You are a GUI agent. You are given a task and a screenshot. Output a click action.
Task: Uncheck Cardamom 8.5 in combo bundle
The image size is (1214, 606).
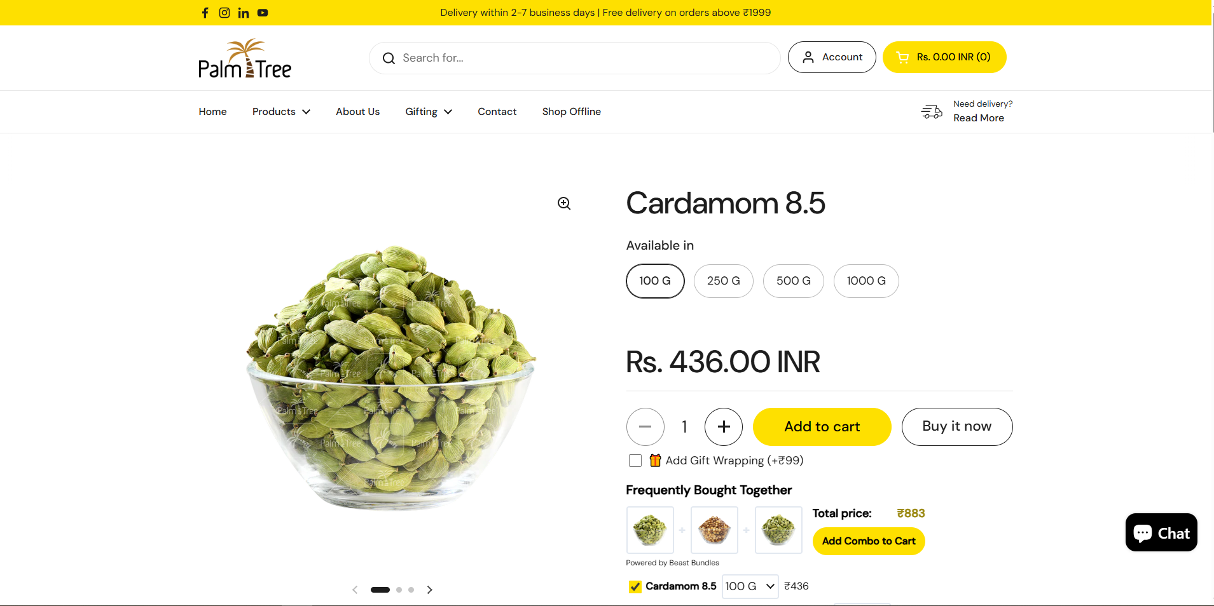(635, 586)
